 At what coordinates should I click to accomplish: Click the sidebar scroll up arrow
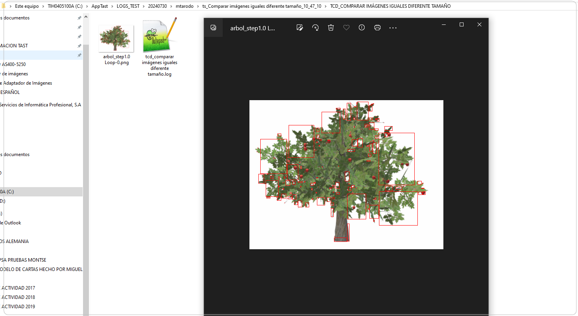pyautogui.click(x=86, y=17)
